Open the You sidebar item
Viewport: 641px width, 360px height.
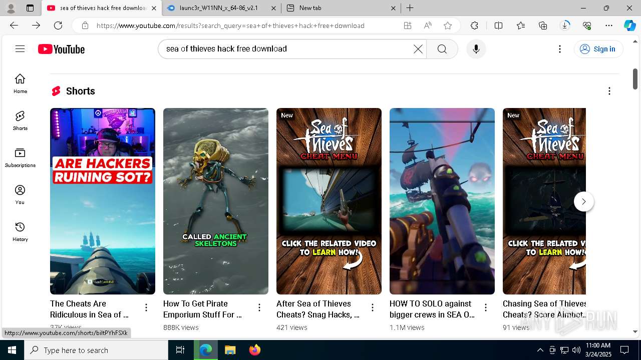(x=20, y=194)
